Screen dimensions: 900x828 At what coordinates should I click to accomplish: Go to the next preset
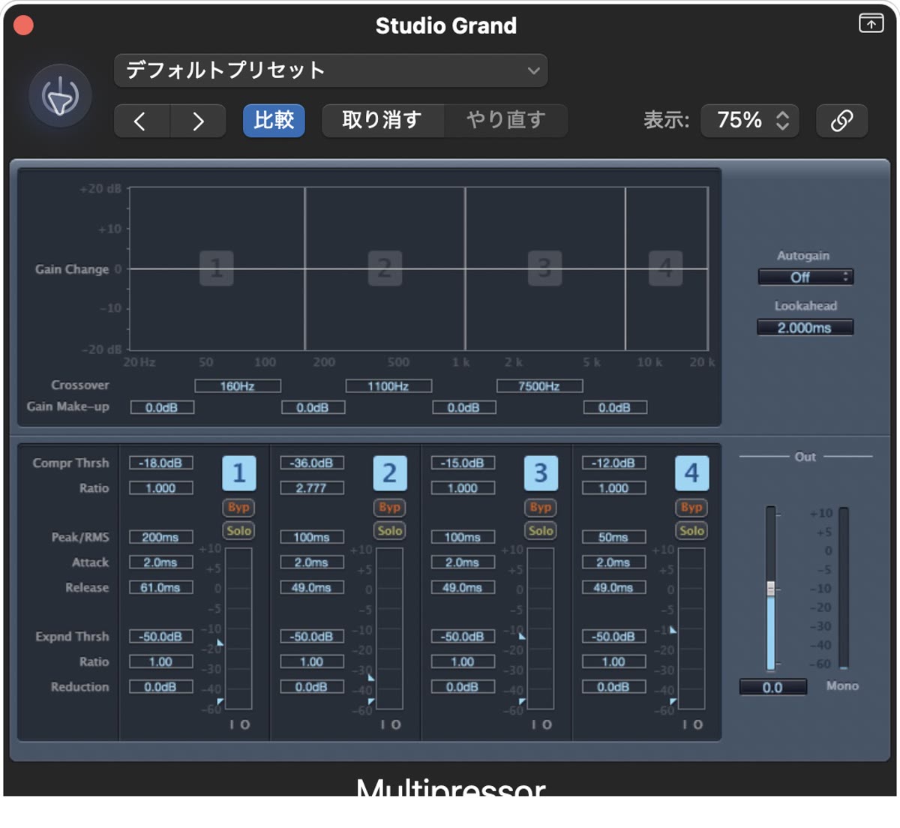click(198, 121)
